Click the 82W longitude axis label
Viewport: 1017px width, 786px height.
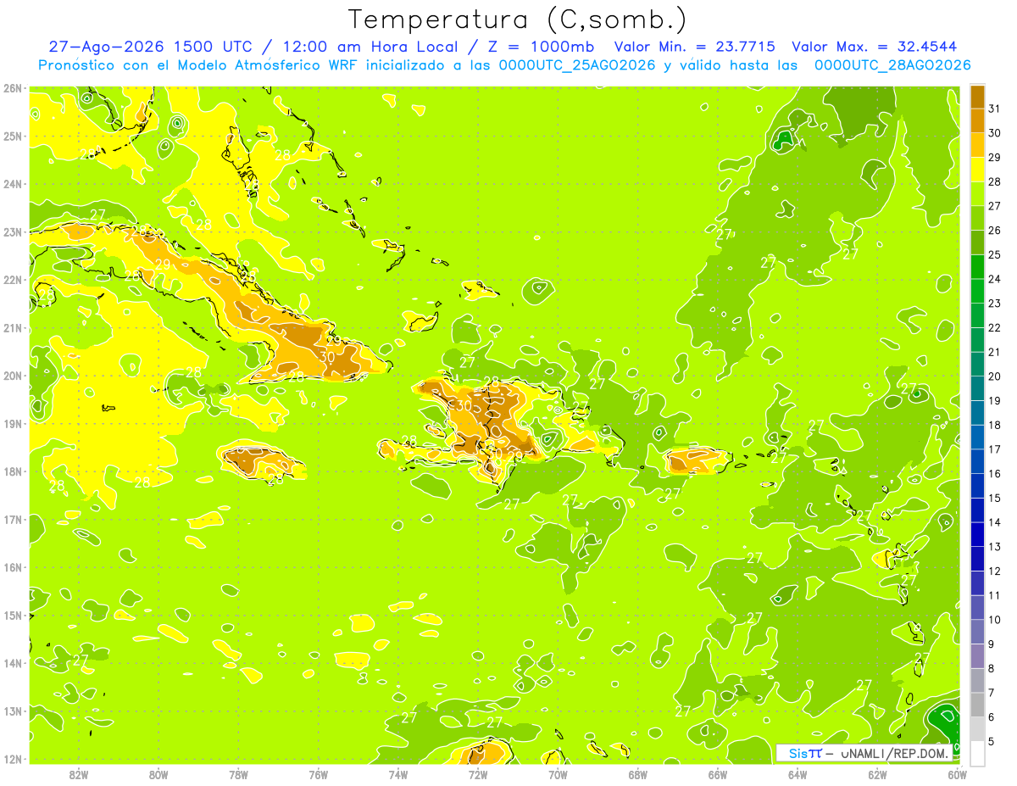coord(78,774)
